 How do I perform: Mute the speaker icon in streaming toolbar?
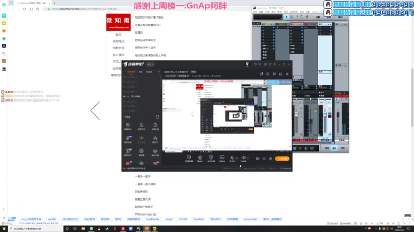pyautogui.click(x=243, y=158)
